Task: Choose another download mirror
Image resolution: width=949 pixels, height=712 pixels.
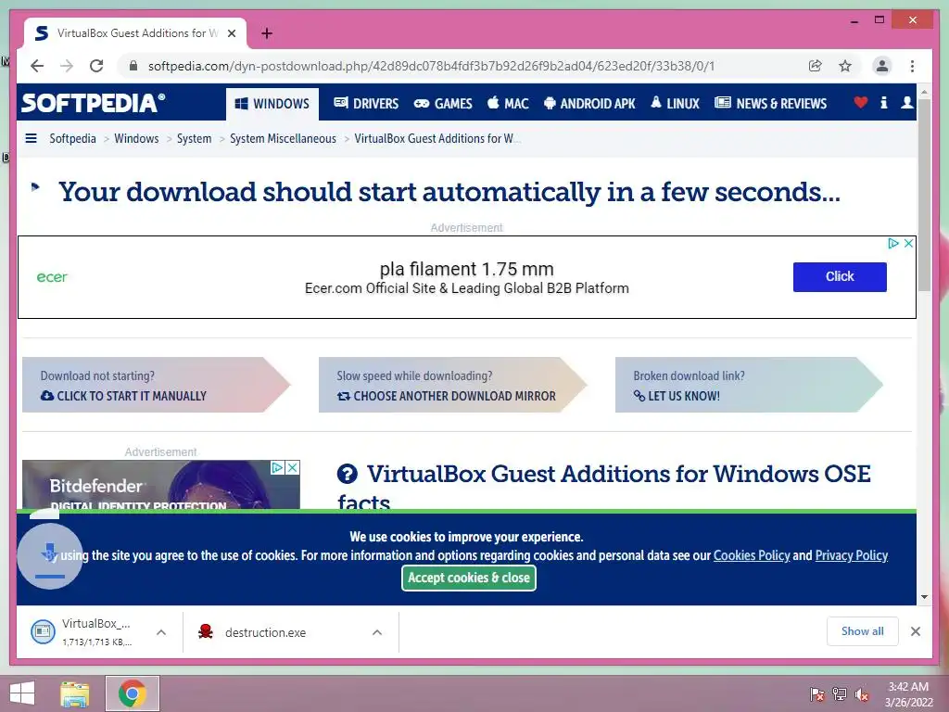Action: click(x=452, y=385)
